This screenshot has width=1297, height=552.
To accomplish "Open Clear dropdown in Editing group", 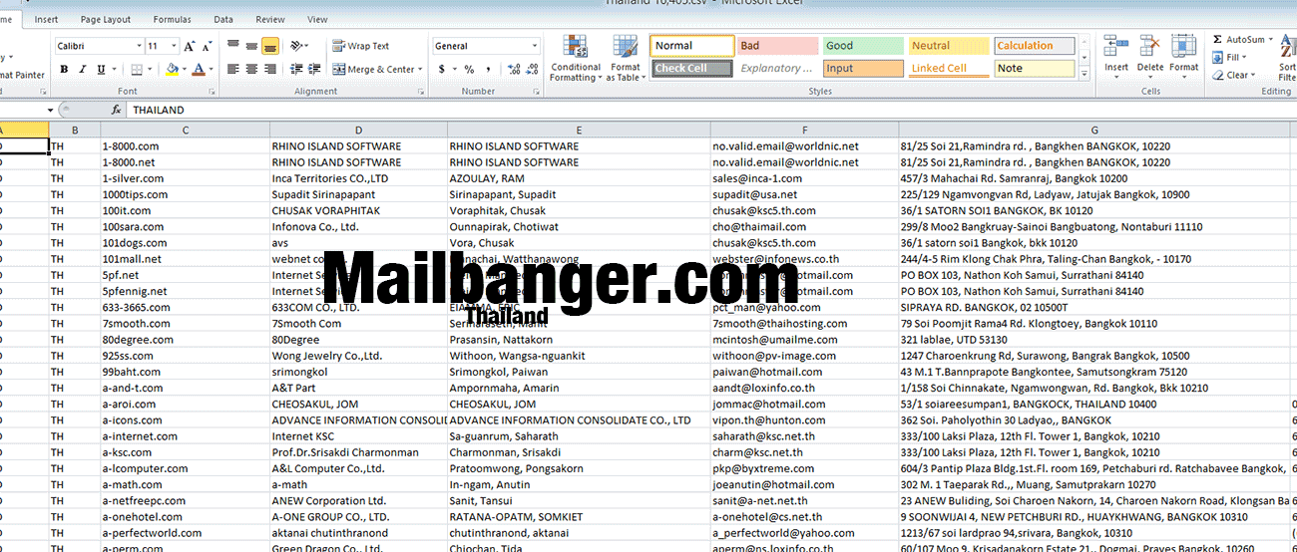I will coord(1253,76).
